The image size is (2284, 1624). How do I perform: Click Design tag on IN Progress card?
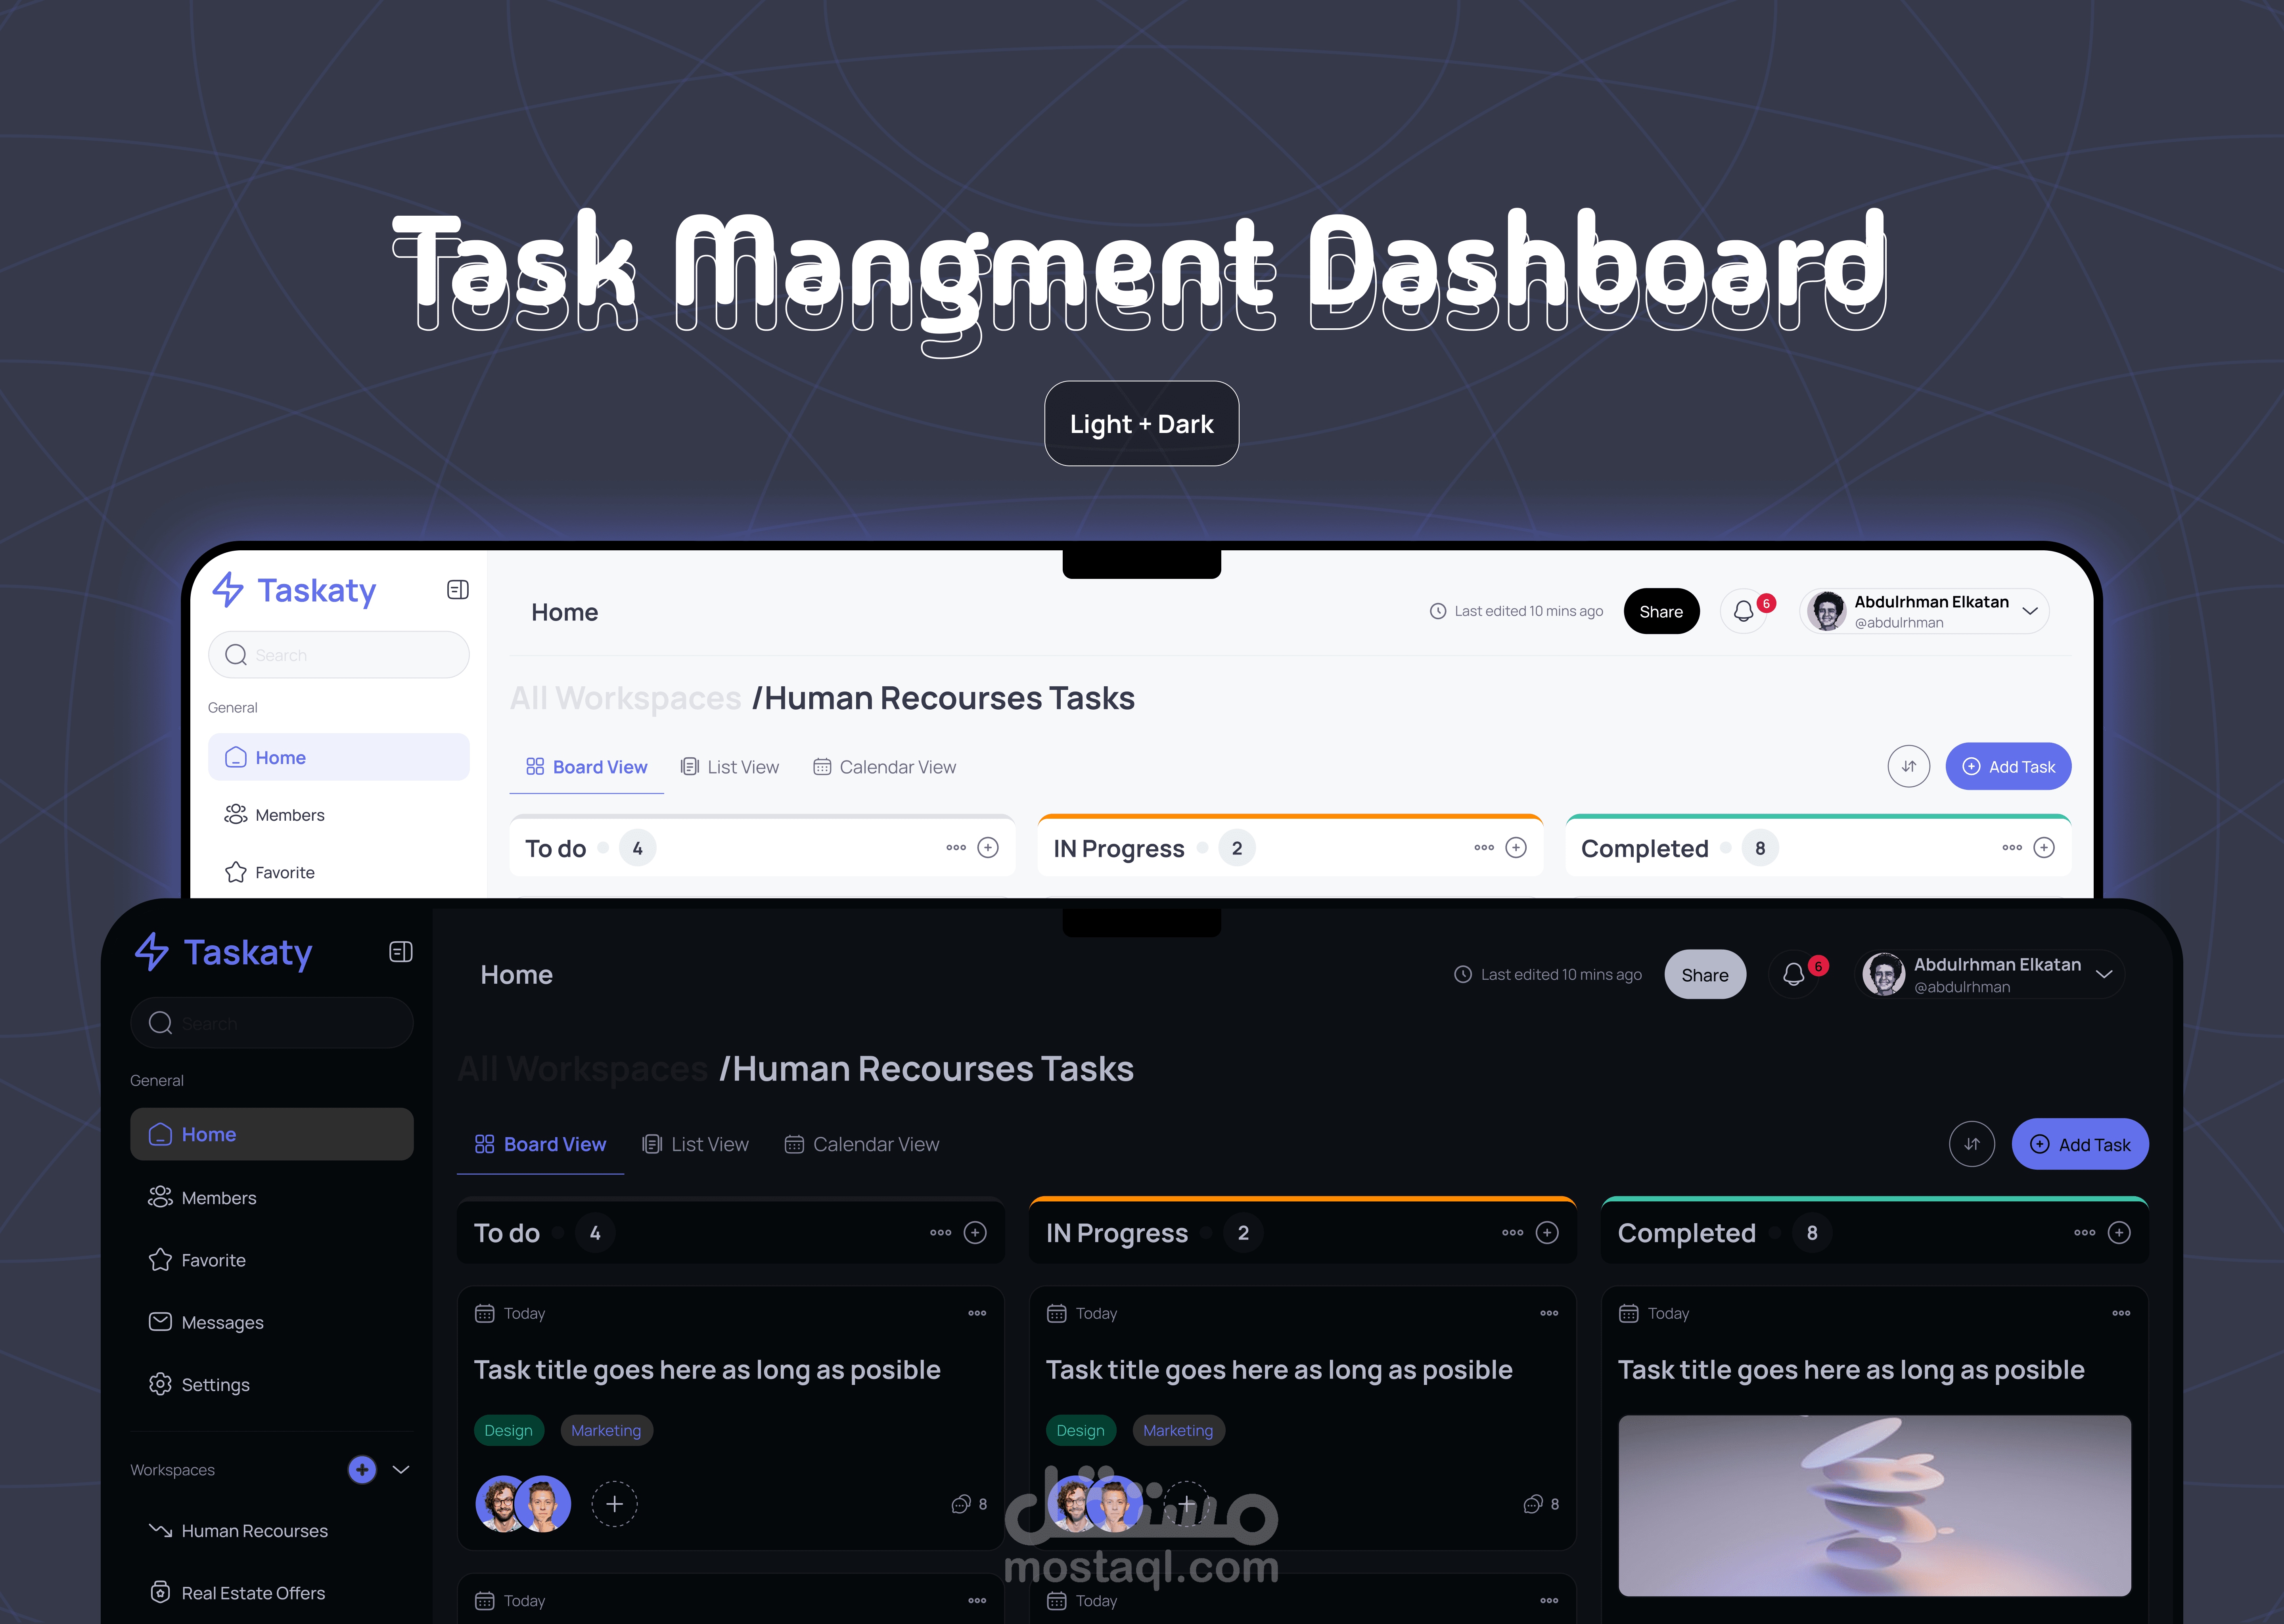[x=1080, y=1430]
